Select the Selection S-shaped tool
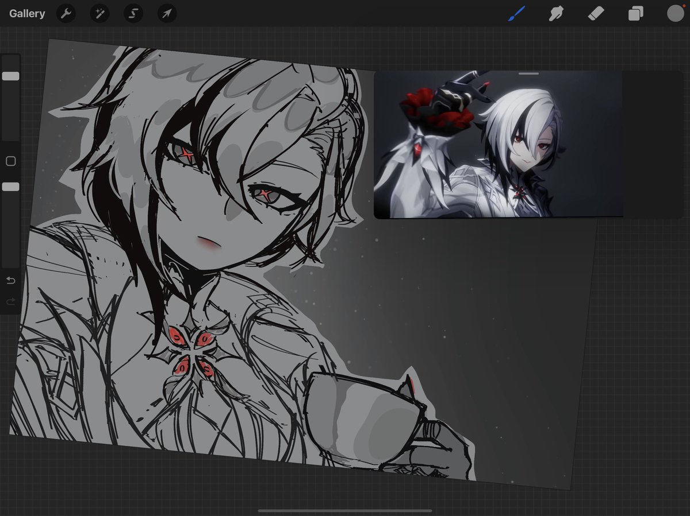Image resolution: width=690 pixels, height=516 pixels. coord(133,13)
